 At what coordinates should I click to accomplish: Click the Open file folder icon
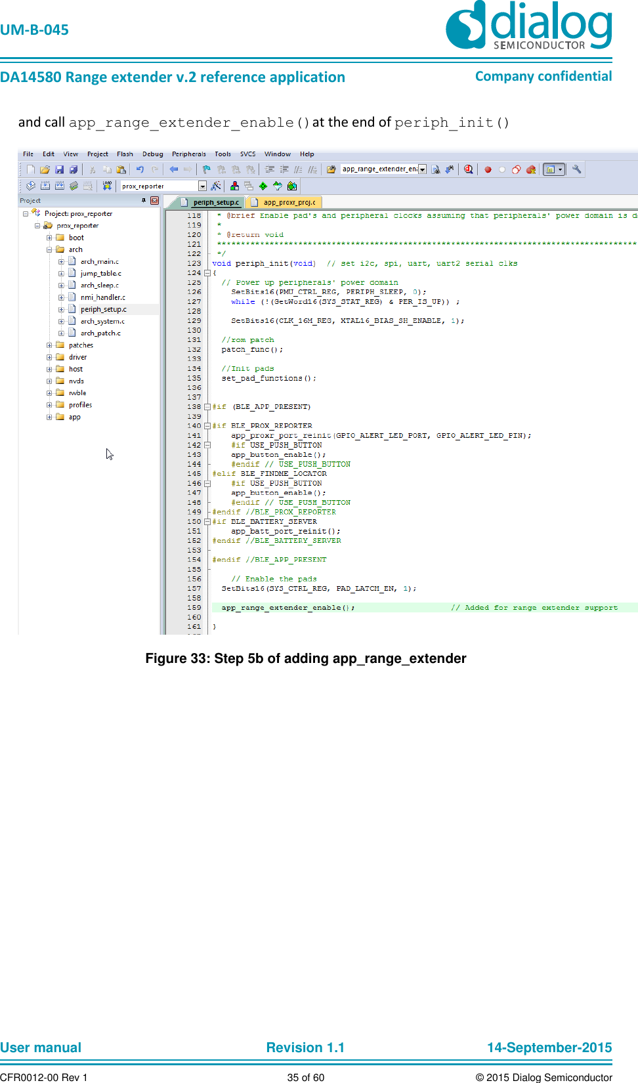(x=45, y=169)
